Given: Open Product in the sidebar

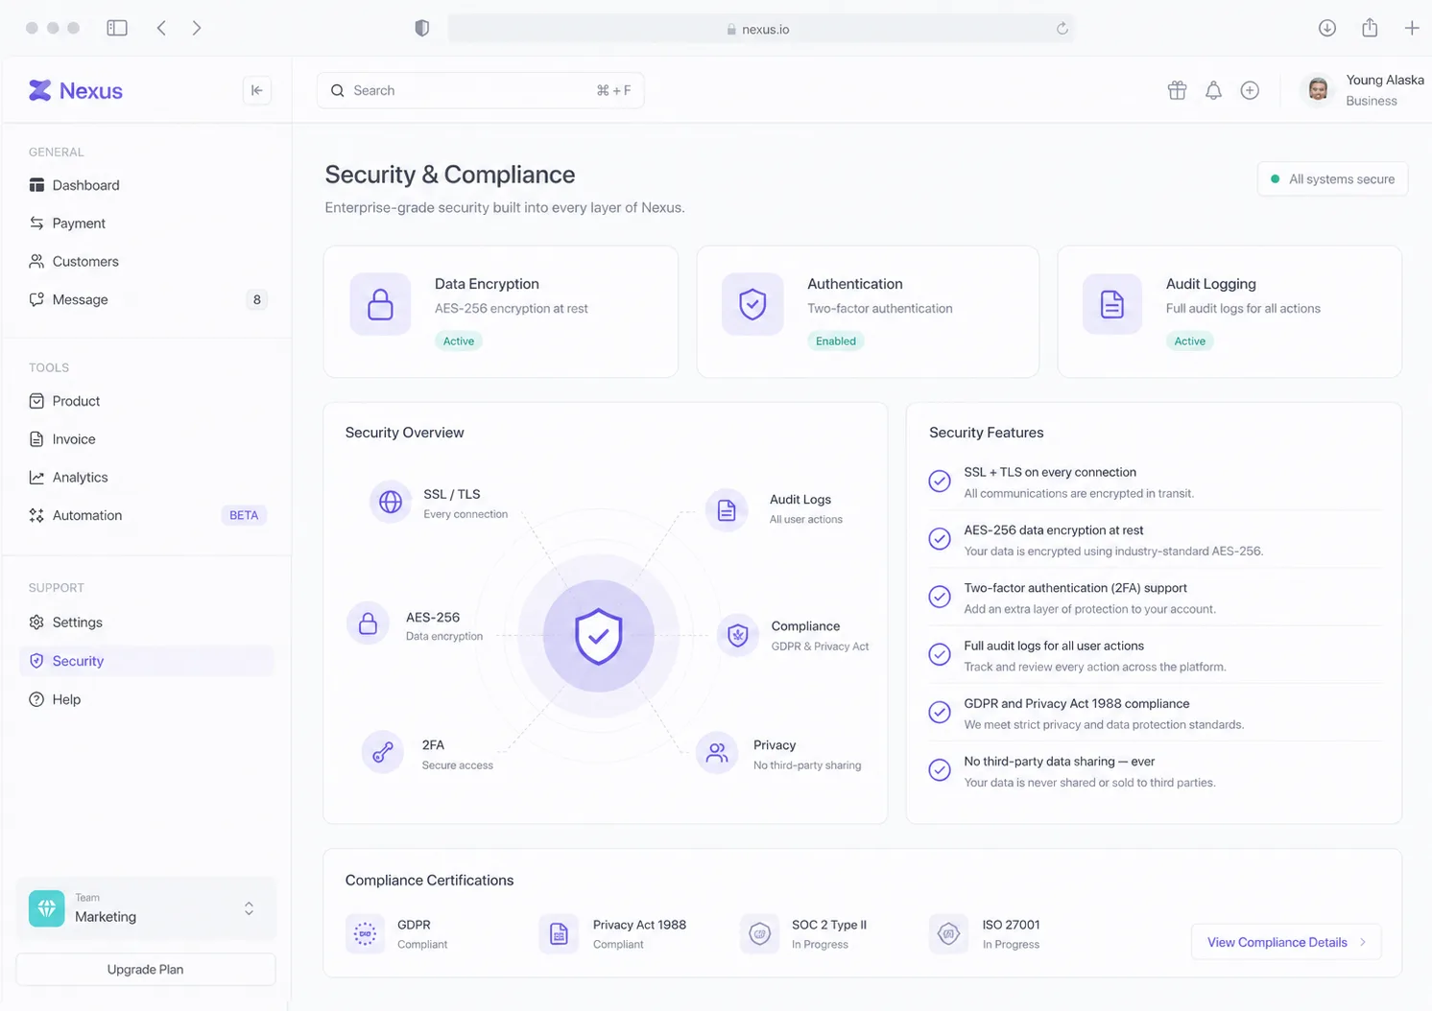Looking at the screenshot, I should 147,401.
